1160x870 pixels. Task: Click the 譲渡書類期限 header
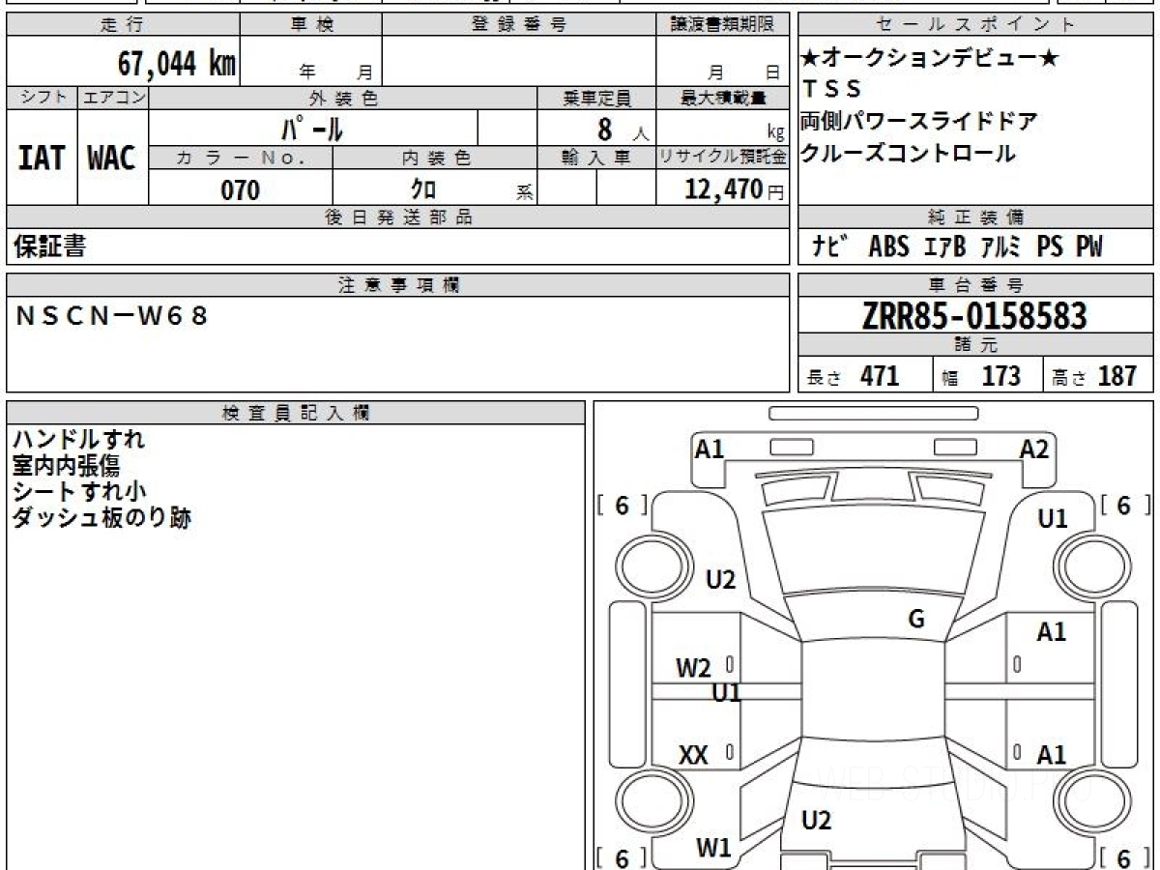click(x=722, y=25)
